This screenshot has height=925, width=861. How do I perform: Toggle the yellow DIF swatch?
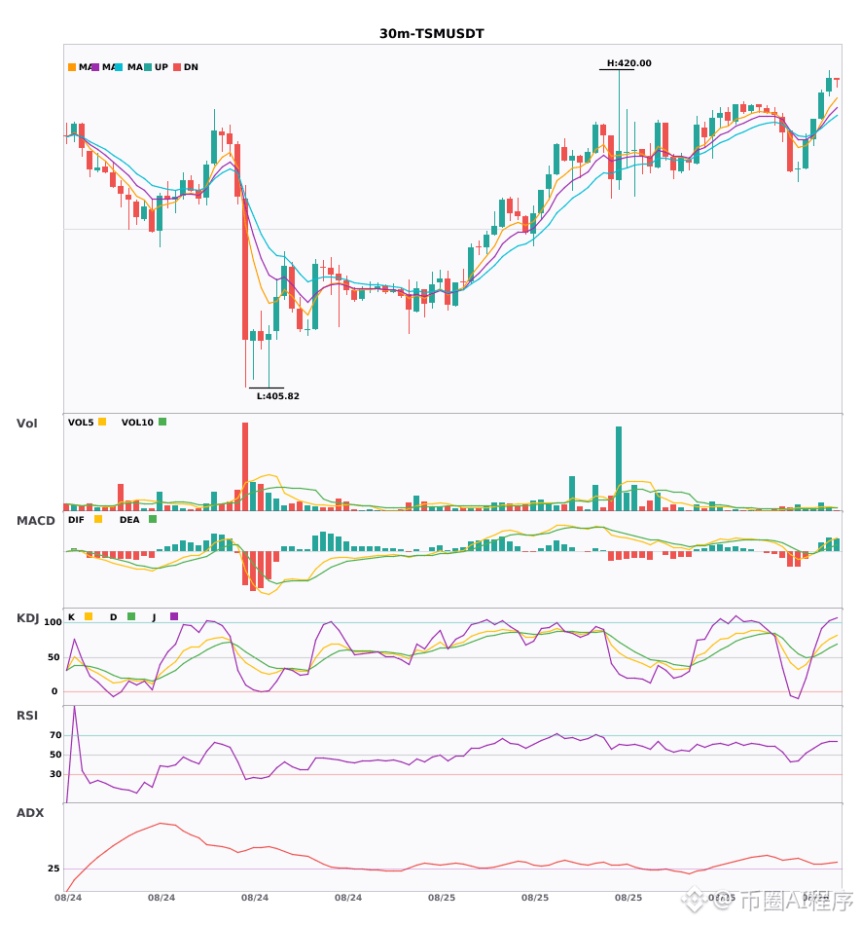coord(98,519)
